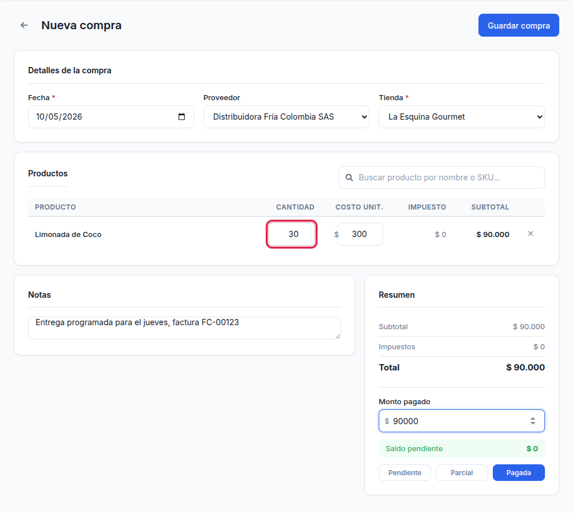
Task: Click the Costo unit. field showing 300
Action: coord(360,234)
